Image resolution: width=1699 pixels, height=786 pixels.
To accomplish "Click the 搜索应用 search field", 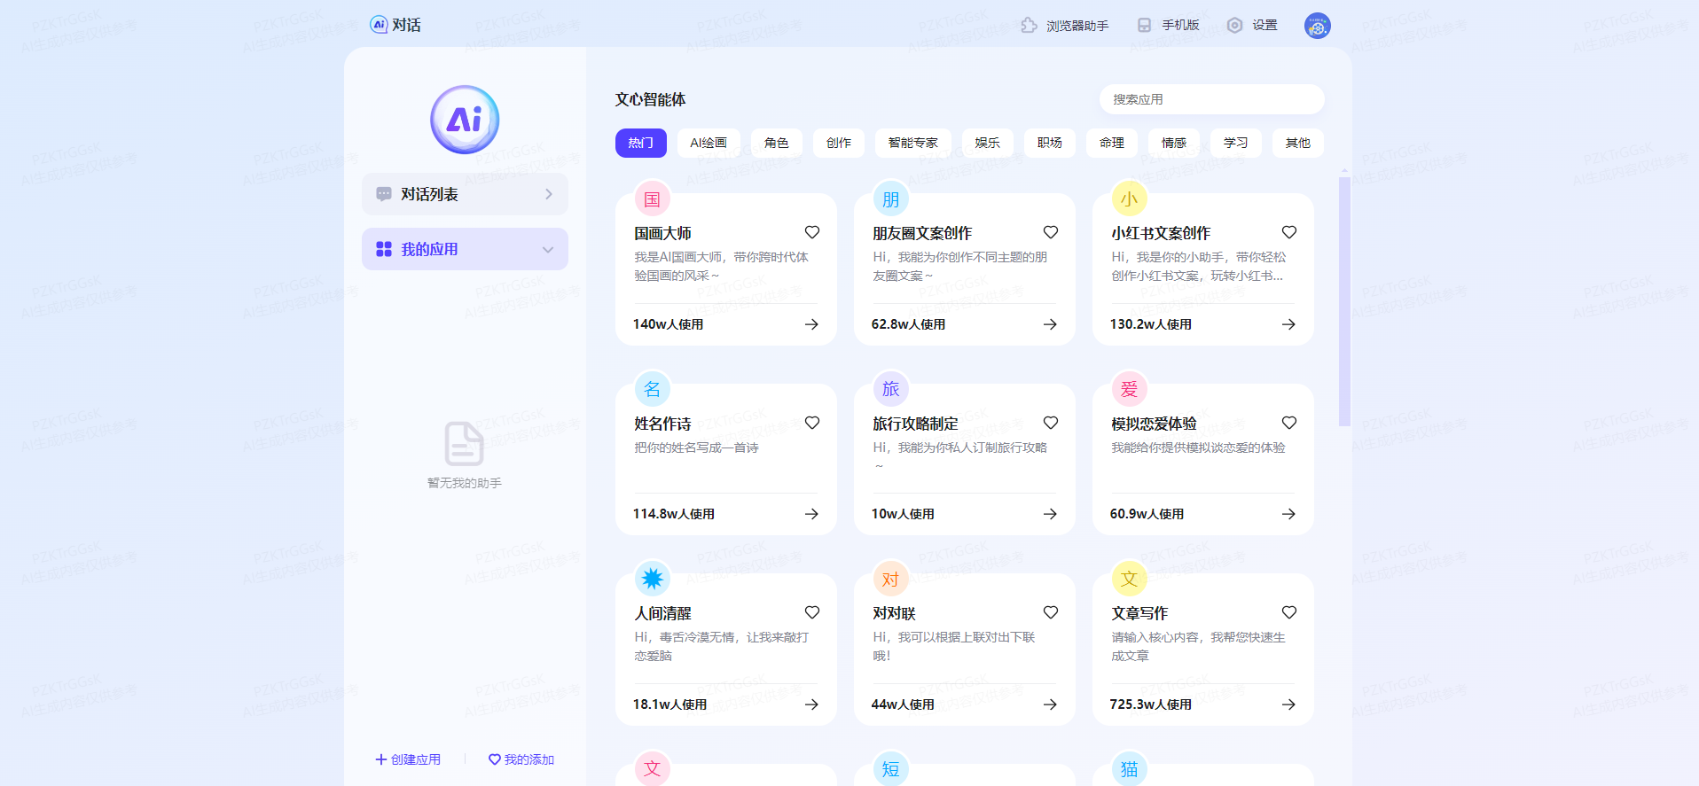I will tap(1211, 99).
